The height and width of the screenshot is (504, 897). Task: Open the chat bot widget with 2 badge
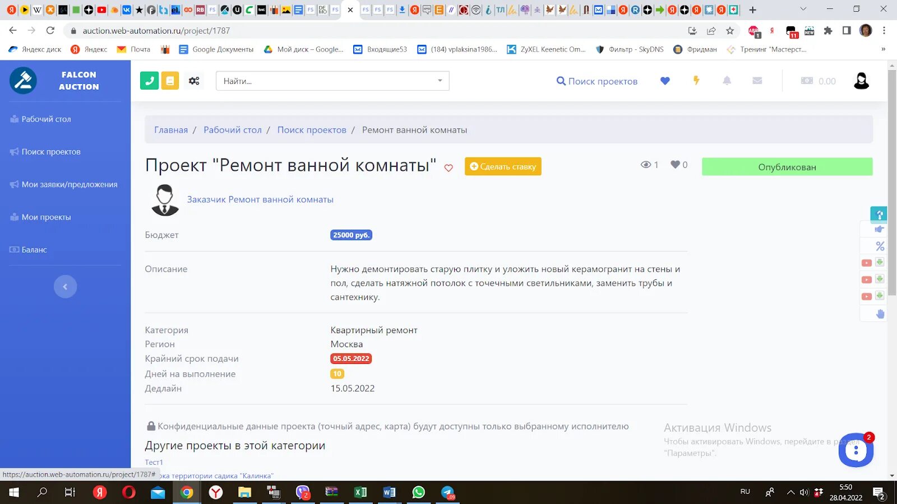[x=856, y=450]
